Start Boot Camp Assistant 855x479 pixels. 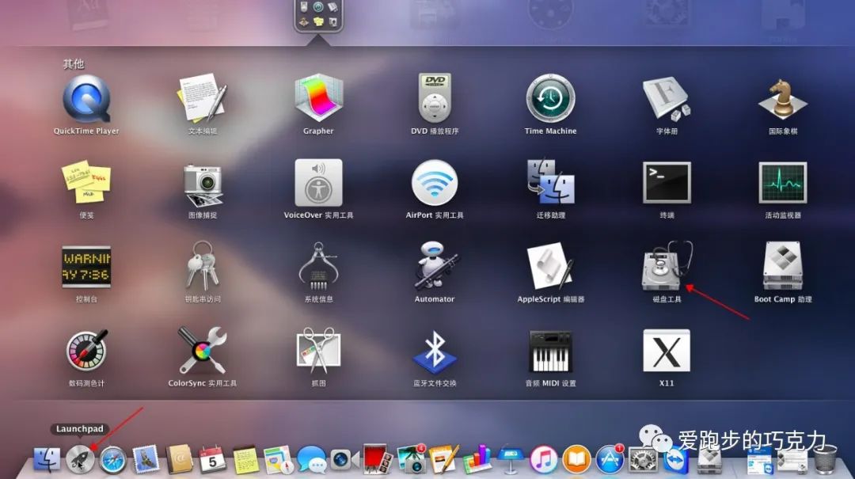[782, 267]
